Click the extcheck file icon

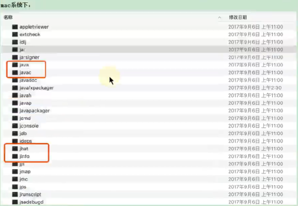(x=15, y=34)
